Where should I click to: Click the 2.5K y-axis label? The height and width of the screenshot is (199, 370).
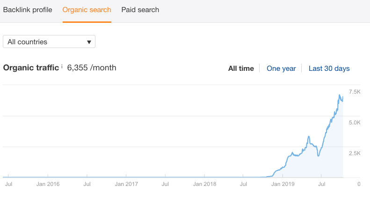click(354, 153)
